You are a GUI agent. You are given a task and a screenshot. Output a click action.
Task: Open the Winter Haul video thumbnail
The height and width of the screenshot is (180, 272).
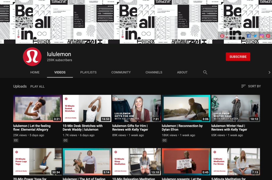[236, 108]
